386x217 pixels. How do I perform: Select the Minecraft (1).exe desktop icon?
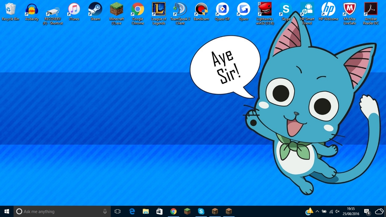[x=116, y=14]
